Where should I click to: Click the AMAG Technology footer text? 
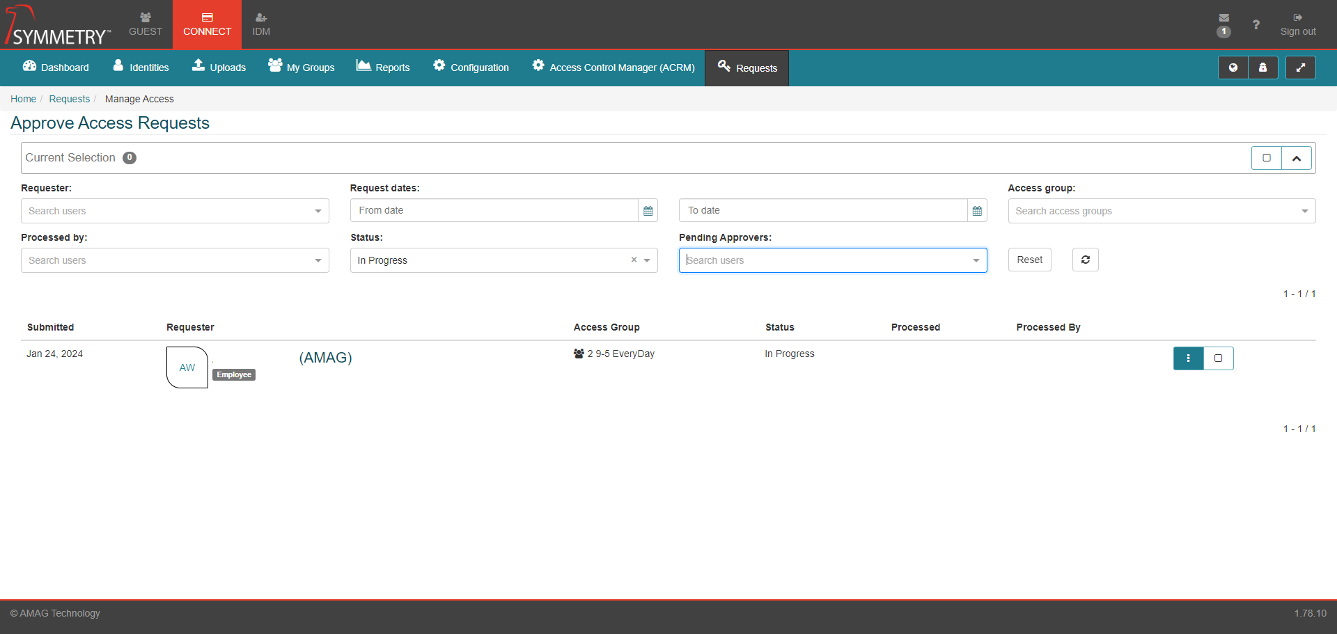coord(55,613)
